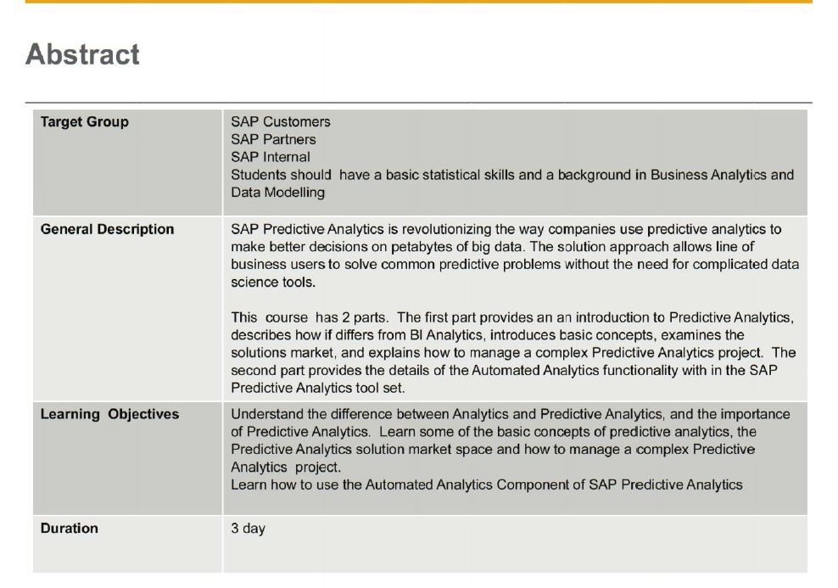Click the '3 day' duration value
This screenshot has height=588, width=838.
coord(248,529)
